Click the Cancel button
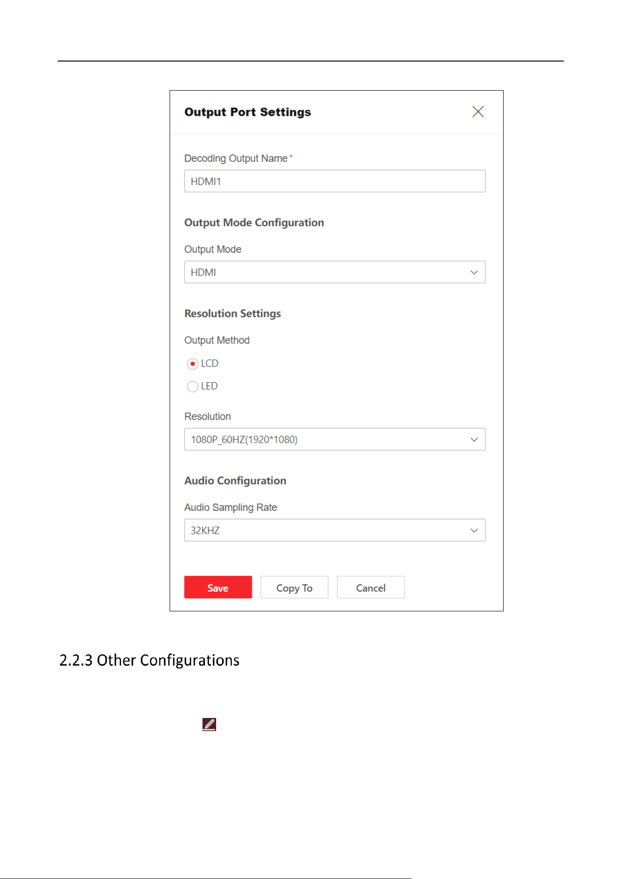The width and height of the screenshot is (622, 879). click(x=371, y=587)
